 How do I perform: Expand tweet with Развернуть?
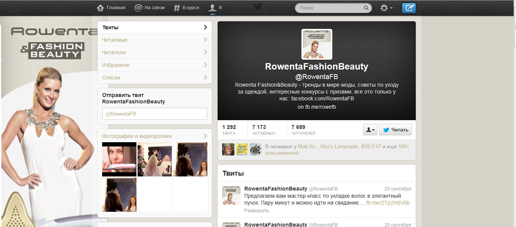tap(256, 210)
